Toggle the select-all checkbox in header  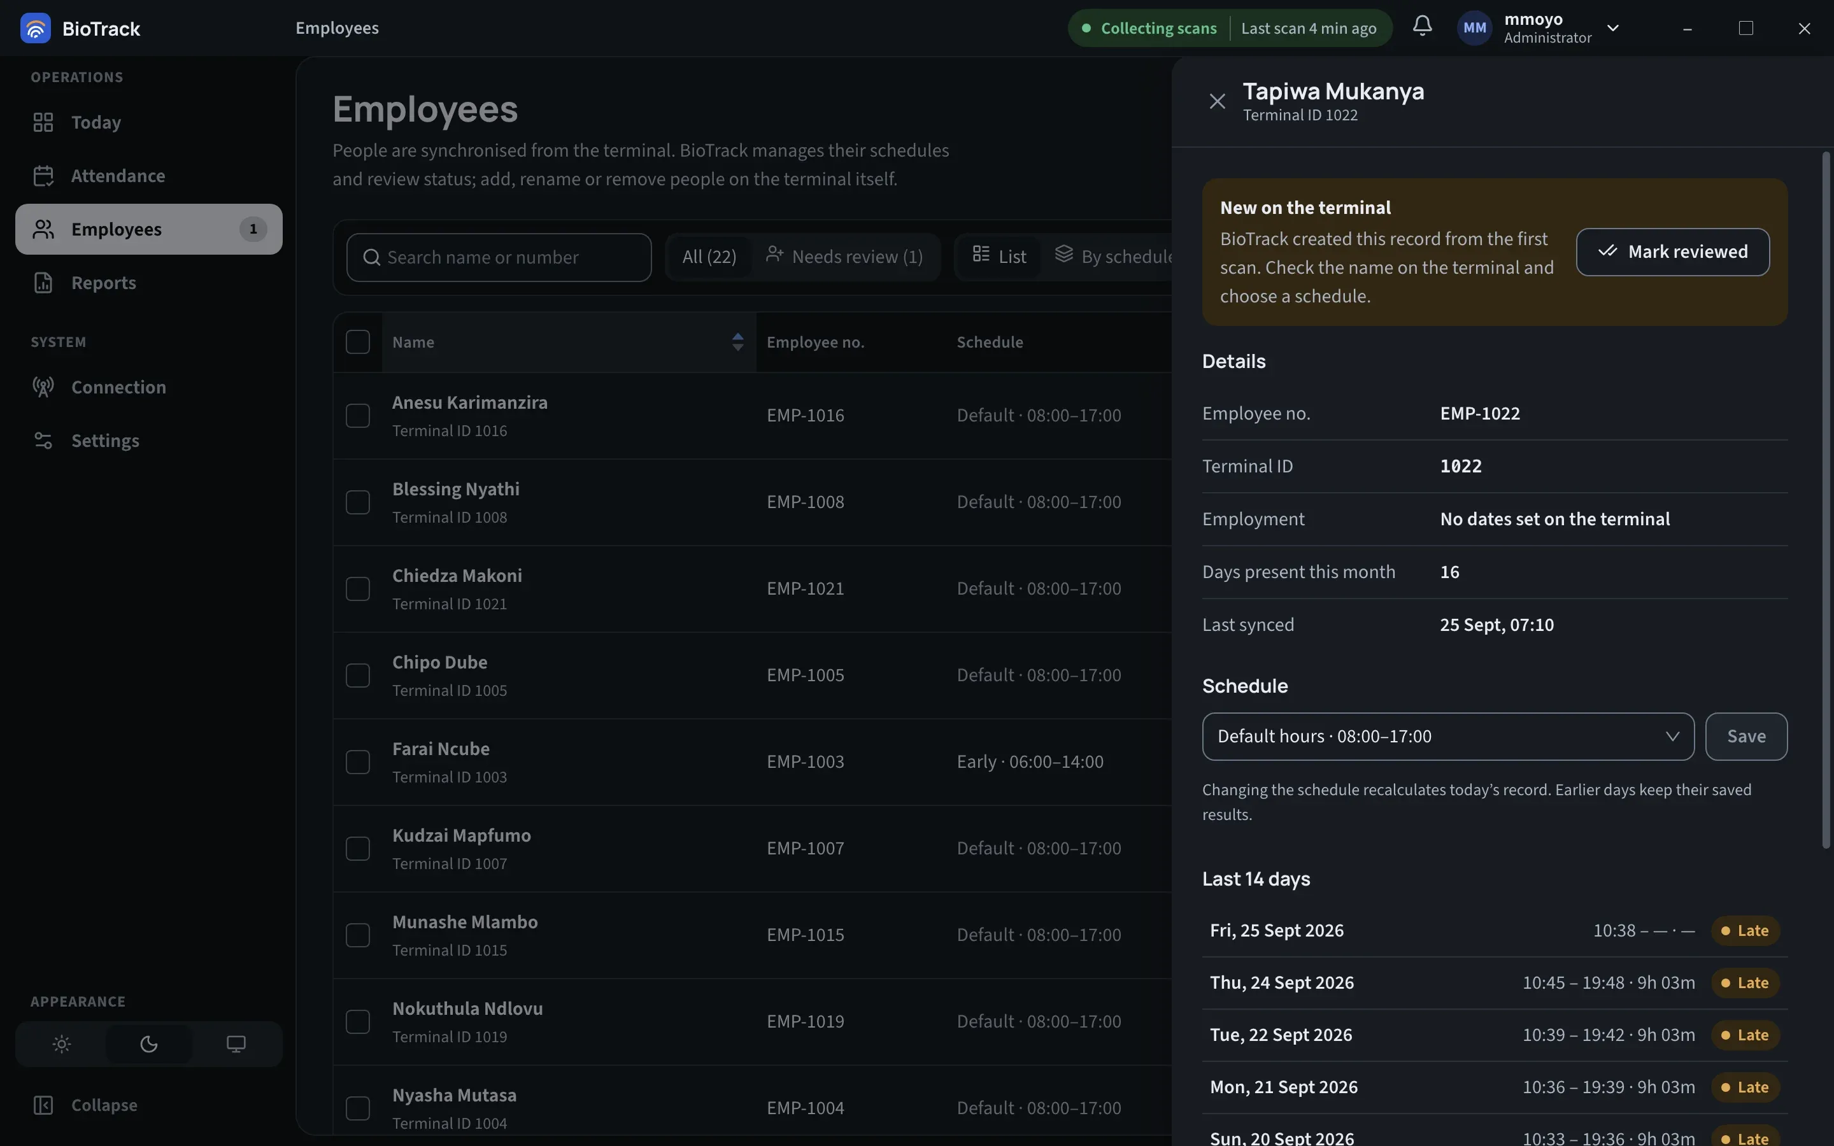click(358, 342)
